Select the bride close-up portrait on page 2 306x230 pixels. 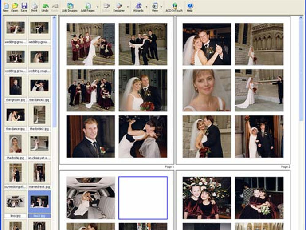(207, 90)
